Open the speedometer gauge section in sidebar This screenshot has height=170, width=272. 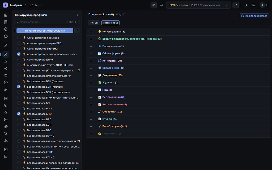(x=6, y=36)
